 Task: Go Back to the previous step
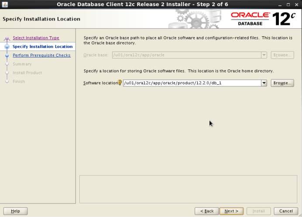[207, 211]
